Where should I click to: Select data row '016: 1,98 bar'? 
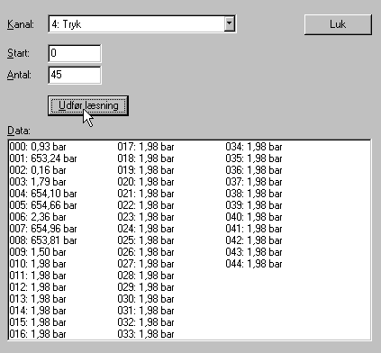[38, 334]
